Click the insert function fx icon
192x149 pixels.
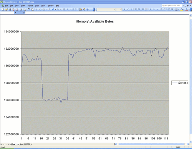[24, 13]
